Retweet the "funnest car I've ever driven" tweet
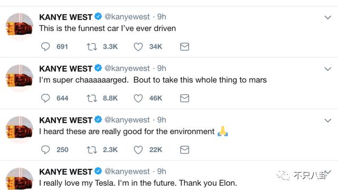The image size is (338, 190). (x=92, y=47)
